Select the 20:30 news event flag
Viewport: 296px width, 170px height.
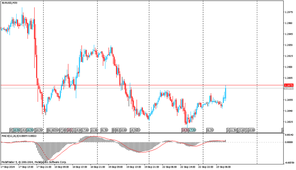click(39, 130)
